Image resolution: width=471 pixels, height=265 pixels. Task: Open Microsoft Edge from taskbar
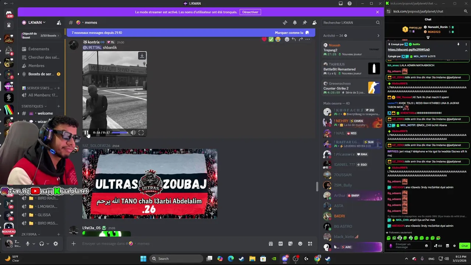tap(230, 259)
